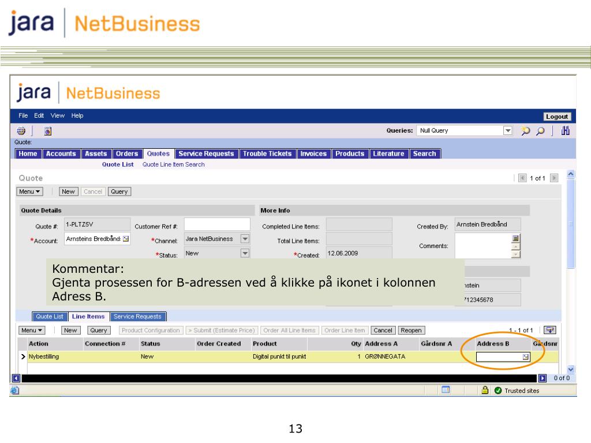This screenshot has height=443, width=591.
Task: Click the horizontal scroll left arrow
Action: click(x=16, y=378)
